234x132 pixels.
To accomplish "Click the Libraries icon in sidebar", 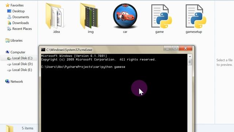I will (x=7, y=40).
